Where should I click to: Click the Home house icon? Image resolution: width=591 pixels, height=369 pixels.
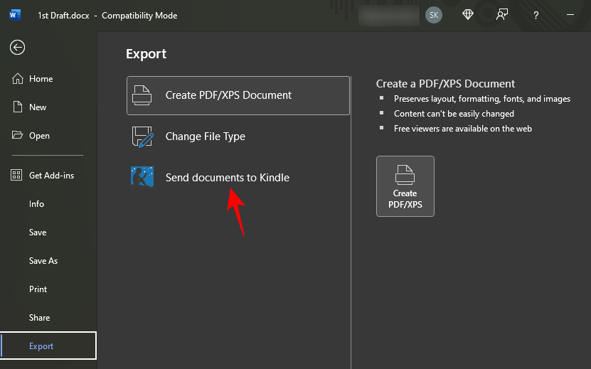click(17, 78)
